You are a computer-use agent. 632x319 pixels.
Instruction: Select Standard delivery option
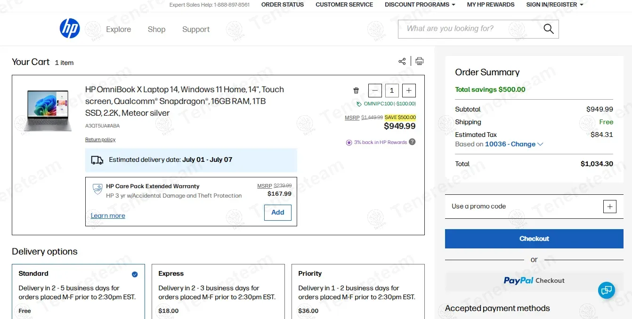[78, 291]
